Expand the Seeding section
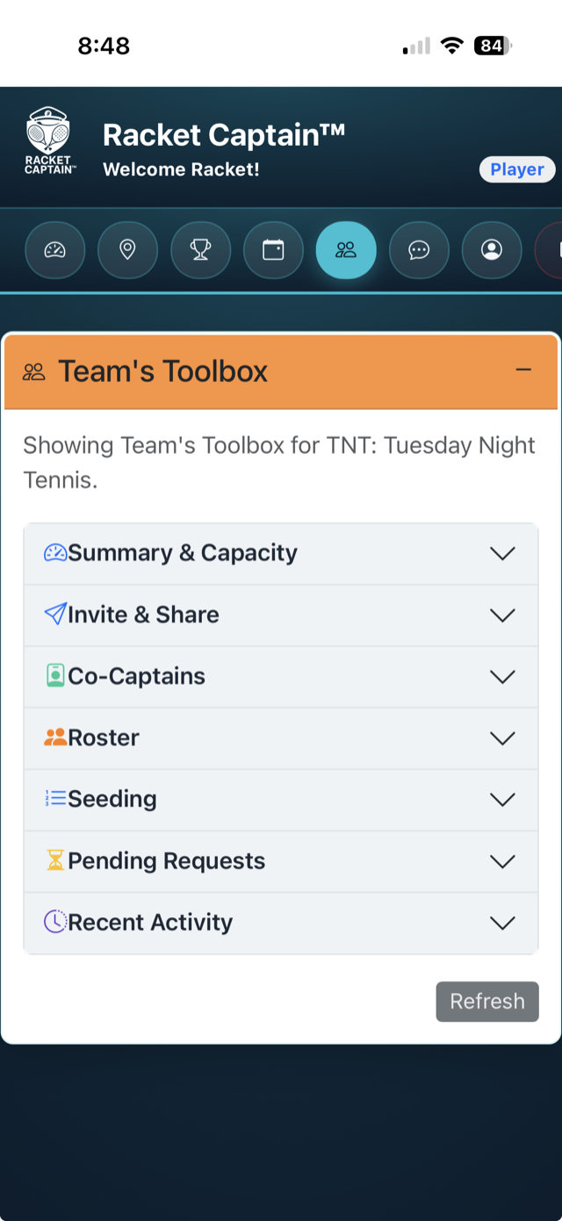562x1221 pixels. [x=281, y=800]
